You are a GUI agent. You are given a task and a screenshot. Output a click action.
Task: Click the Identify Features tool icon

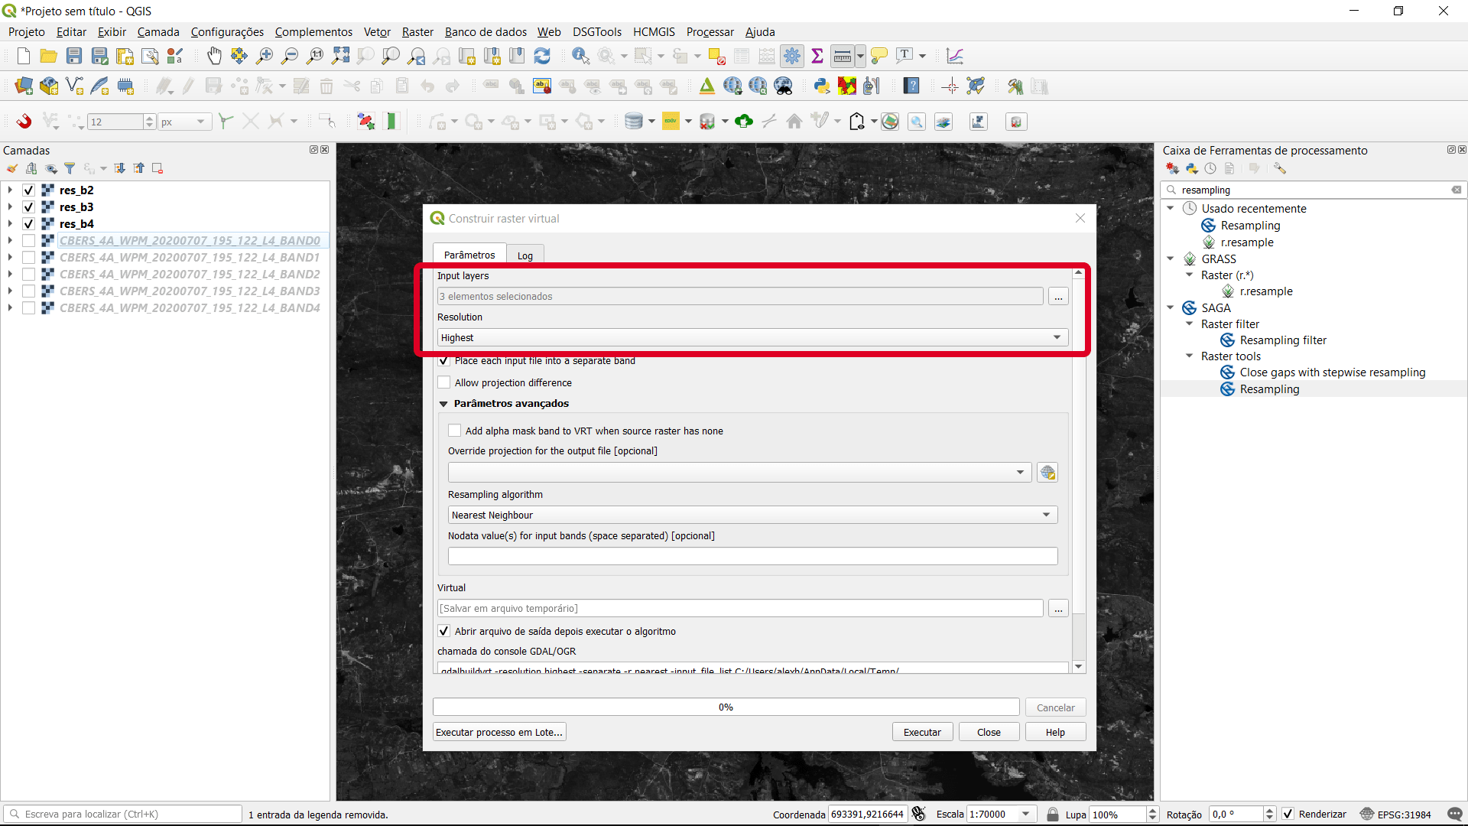580,56
